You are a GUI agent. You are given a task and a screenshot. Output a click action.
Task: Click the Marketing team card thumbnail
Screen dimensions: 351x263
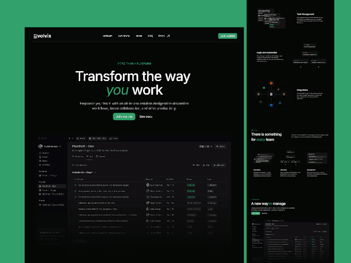290,158
